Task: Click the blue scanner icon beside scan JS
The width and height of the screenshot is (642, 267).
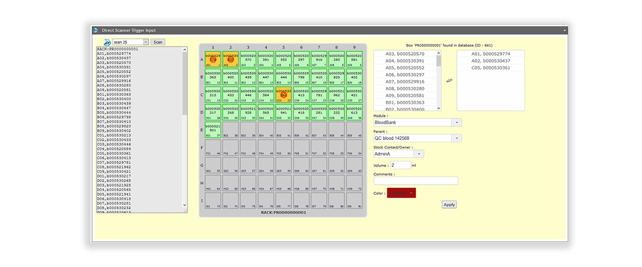Action: 106,42
